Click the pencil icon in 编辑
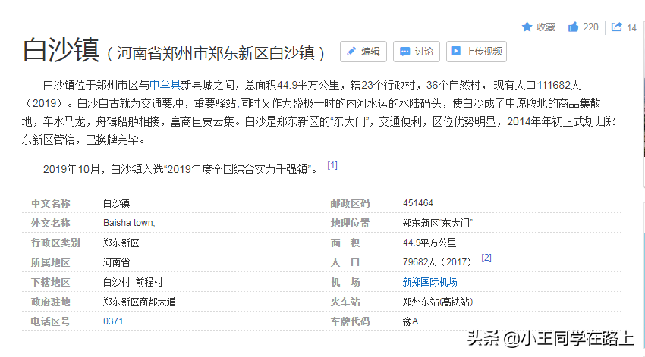645x357 pixels. (x=351, y=52)
